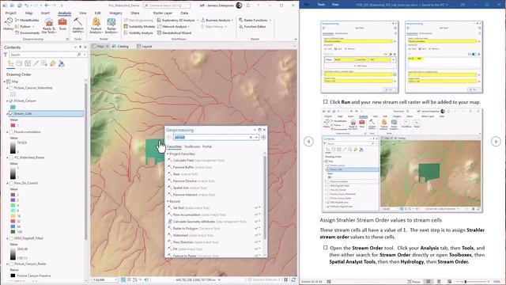Open the Data Engineering tool
The width and height of the screenshot is (506, 285).
[138, 20]
